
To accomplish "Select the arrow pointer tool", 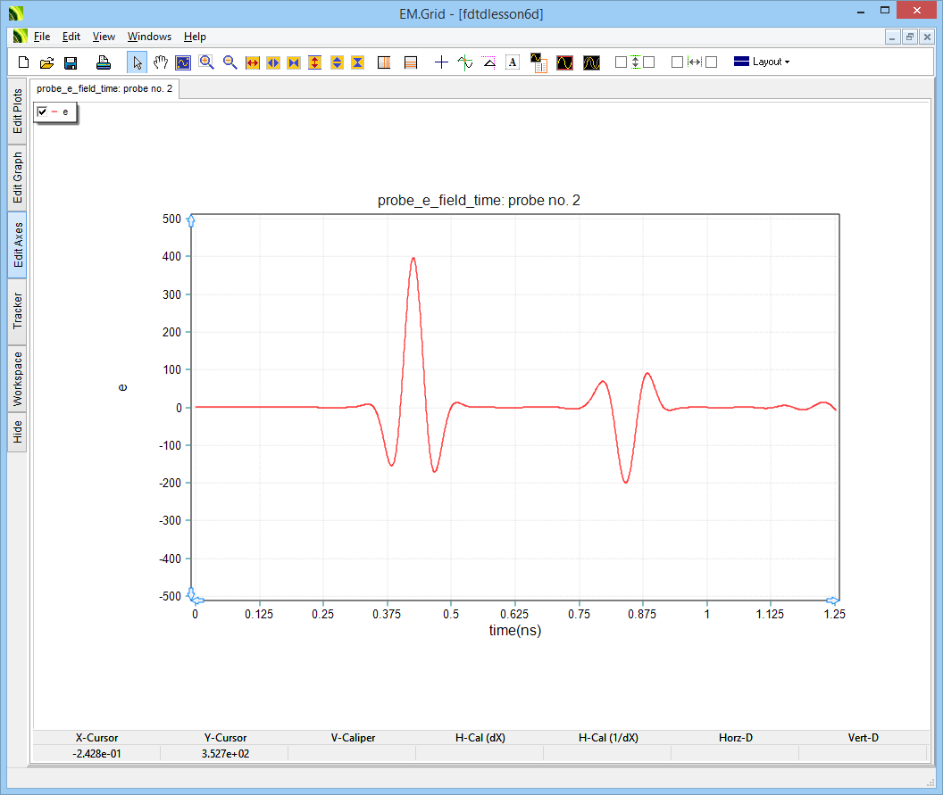I will click(x=138, y=62).
